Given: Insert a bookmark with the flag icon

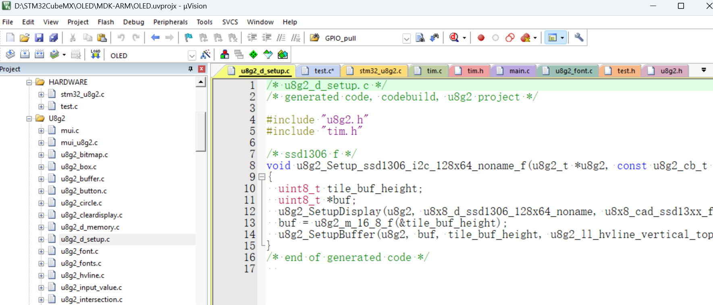Looking at the screenshot, I should pyautogui.click(x=189, y=38).
